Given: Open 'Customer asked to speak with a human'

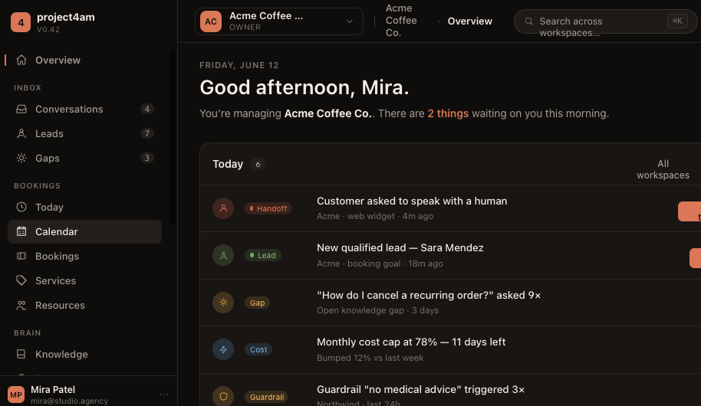Looking at the screenshot, I should point(412,201).
